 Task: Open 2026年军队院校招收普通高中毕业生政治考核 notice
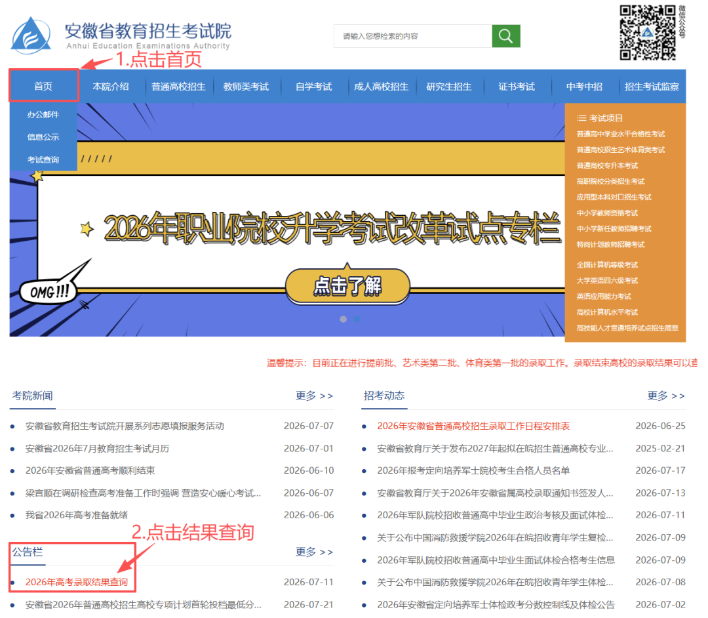495,515
